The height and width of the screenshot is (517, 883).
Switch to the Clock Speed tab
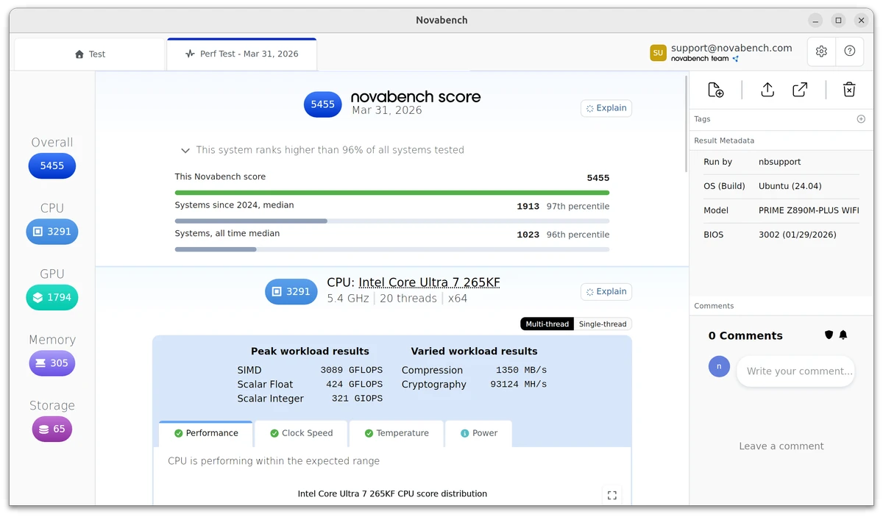pyautogui.click(x=302, y=434)
